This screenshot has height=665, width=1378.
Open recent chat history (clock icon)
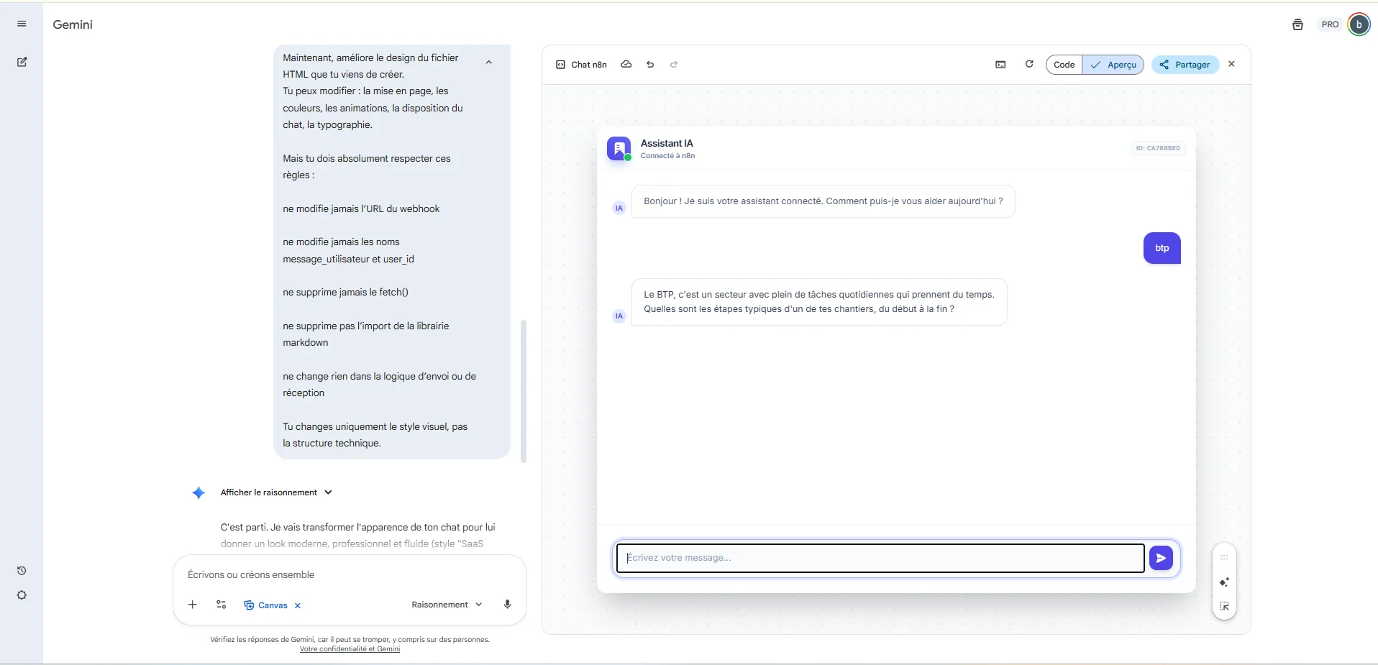(x=22, y=570)
